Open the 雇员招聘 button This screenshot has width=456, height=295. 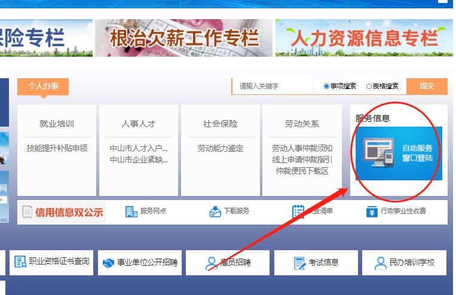pyautogui.click(x=228, y=262)
